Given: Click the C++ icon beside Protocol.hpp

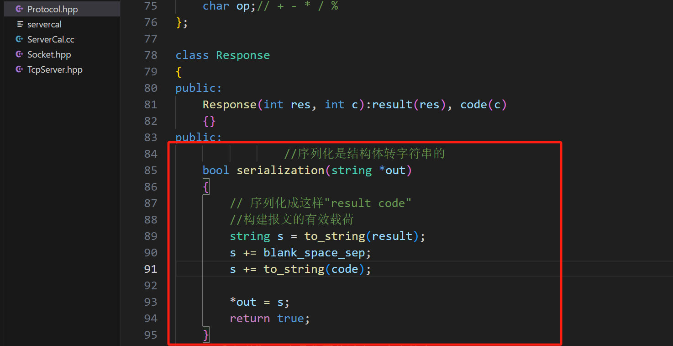Looking at the screenshot, I should coord(19,9).
